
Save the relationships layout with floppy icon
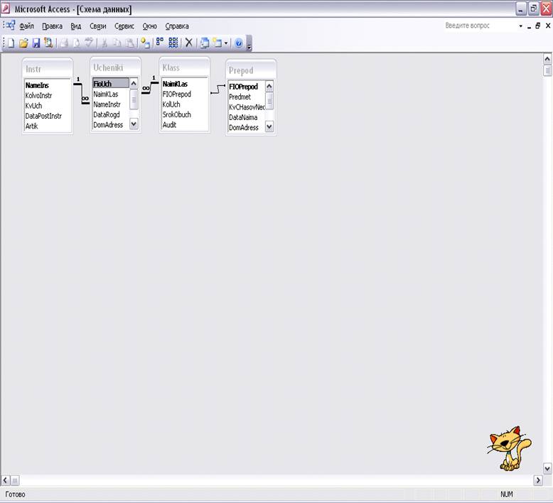pyautogui.click(x=36, y=43)
